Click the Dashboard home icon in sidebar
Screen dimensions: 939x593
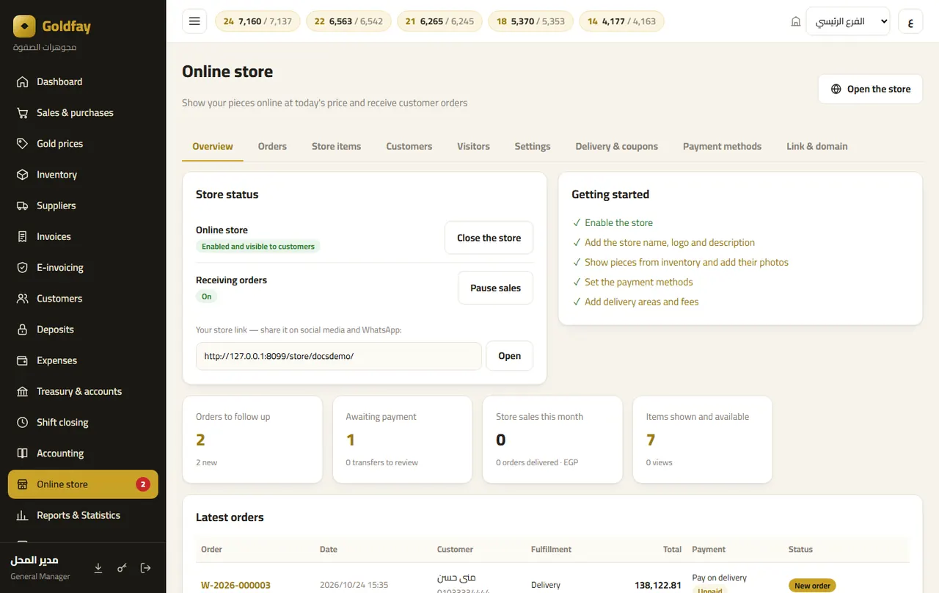coord(23,81)
